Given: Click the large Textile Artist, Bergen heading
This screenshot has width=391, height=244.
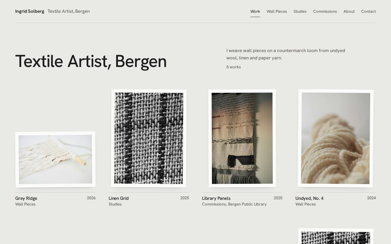Looking at the screenshot, I should (x=91, y=61).
